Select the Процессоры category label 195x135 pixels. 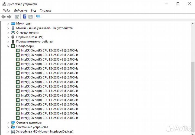coord(25,46)
